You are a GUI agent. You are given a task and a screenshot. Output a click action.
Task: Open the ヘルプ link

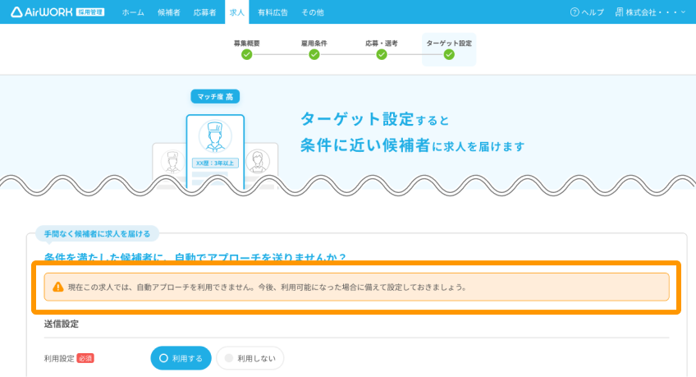(x=592, y=12)
